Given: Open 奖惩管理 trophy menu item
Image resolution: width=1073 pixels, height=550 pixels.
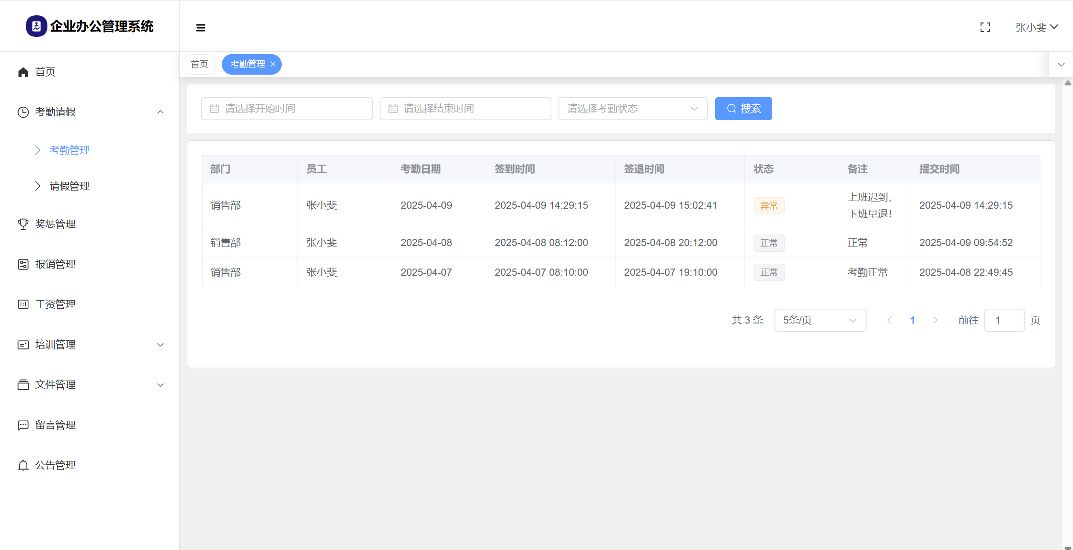Looking at the screenshot, I should click(x=55, y=224).
